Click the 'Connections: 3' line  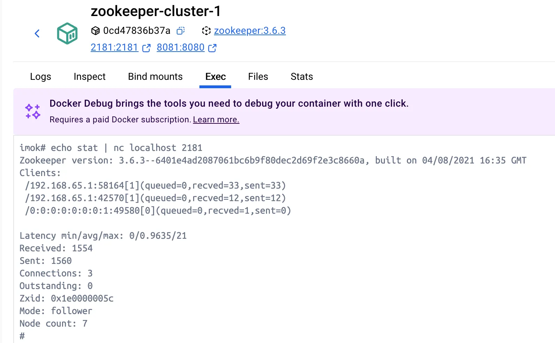tap(56, 273)
